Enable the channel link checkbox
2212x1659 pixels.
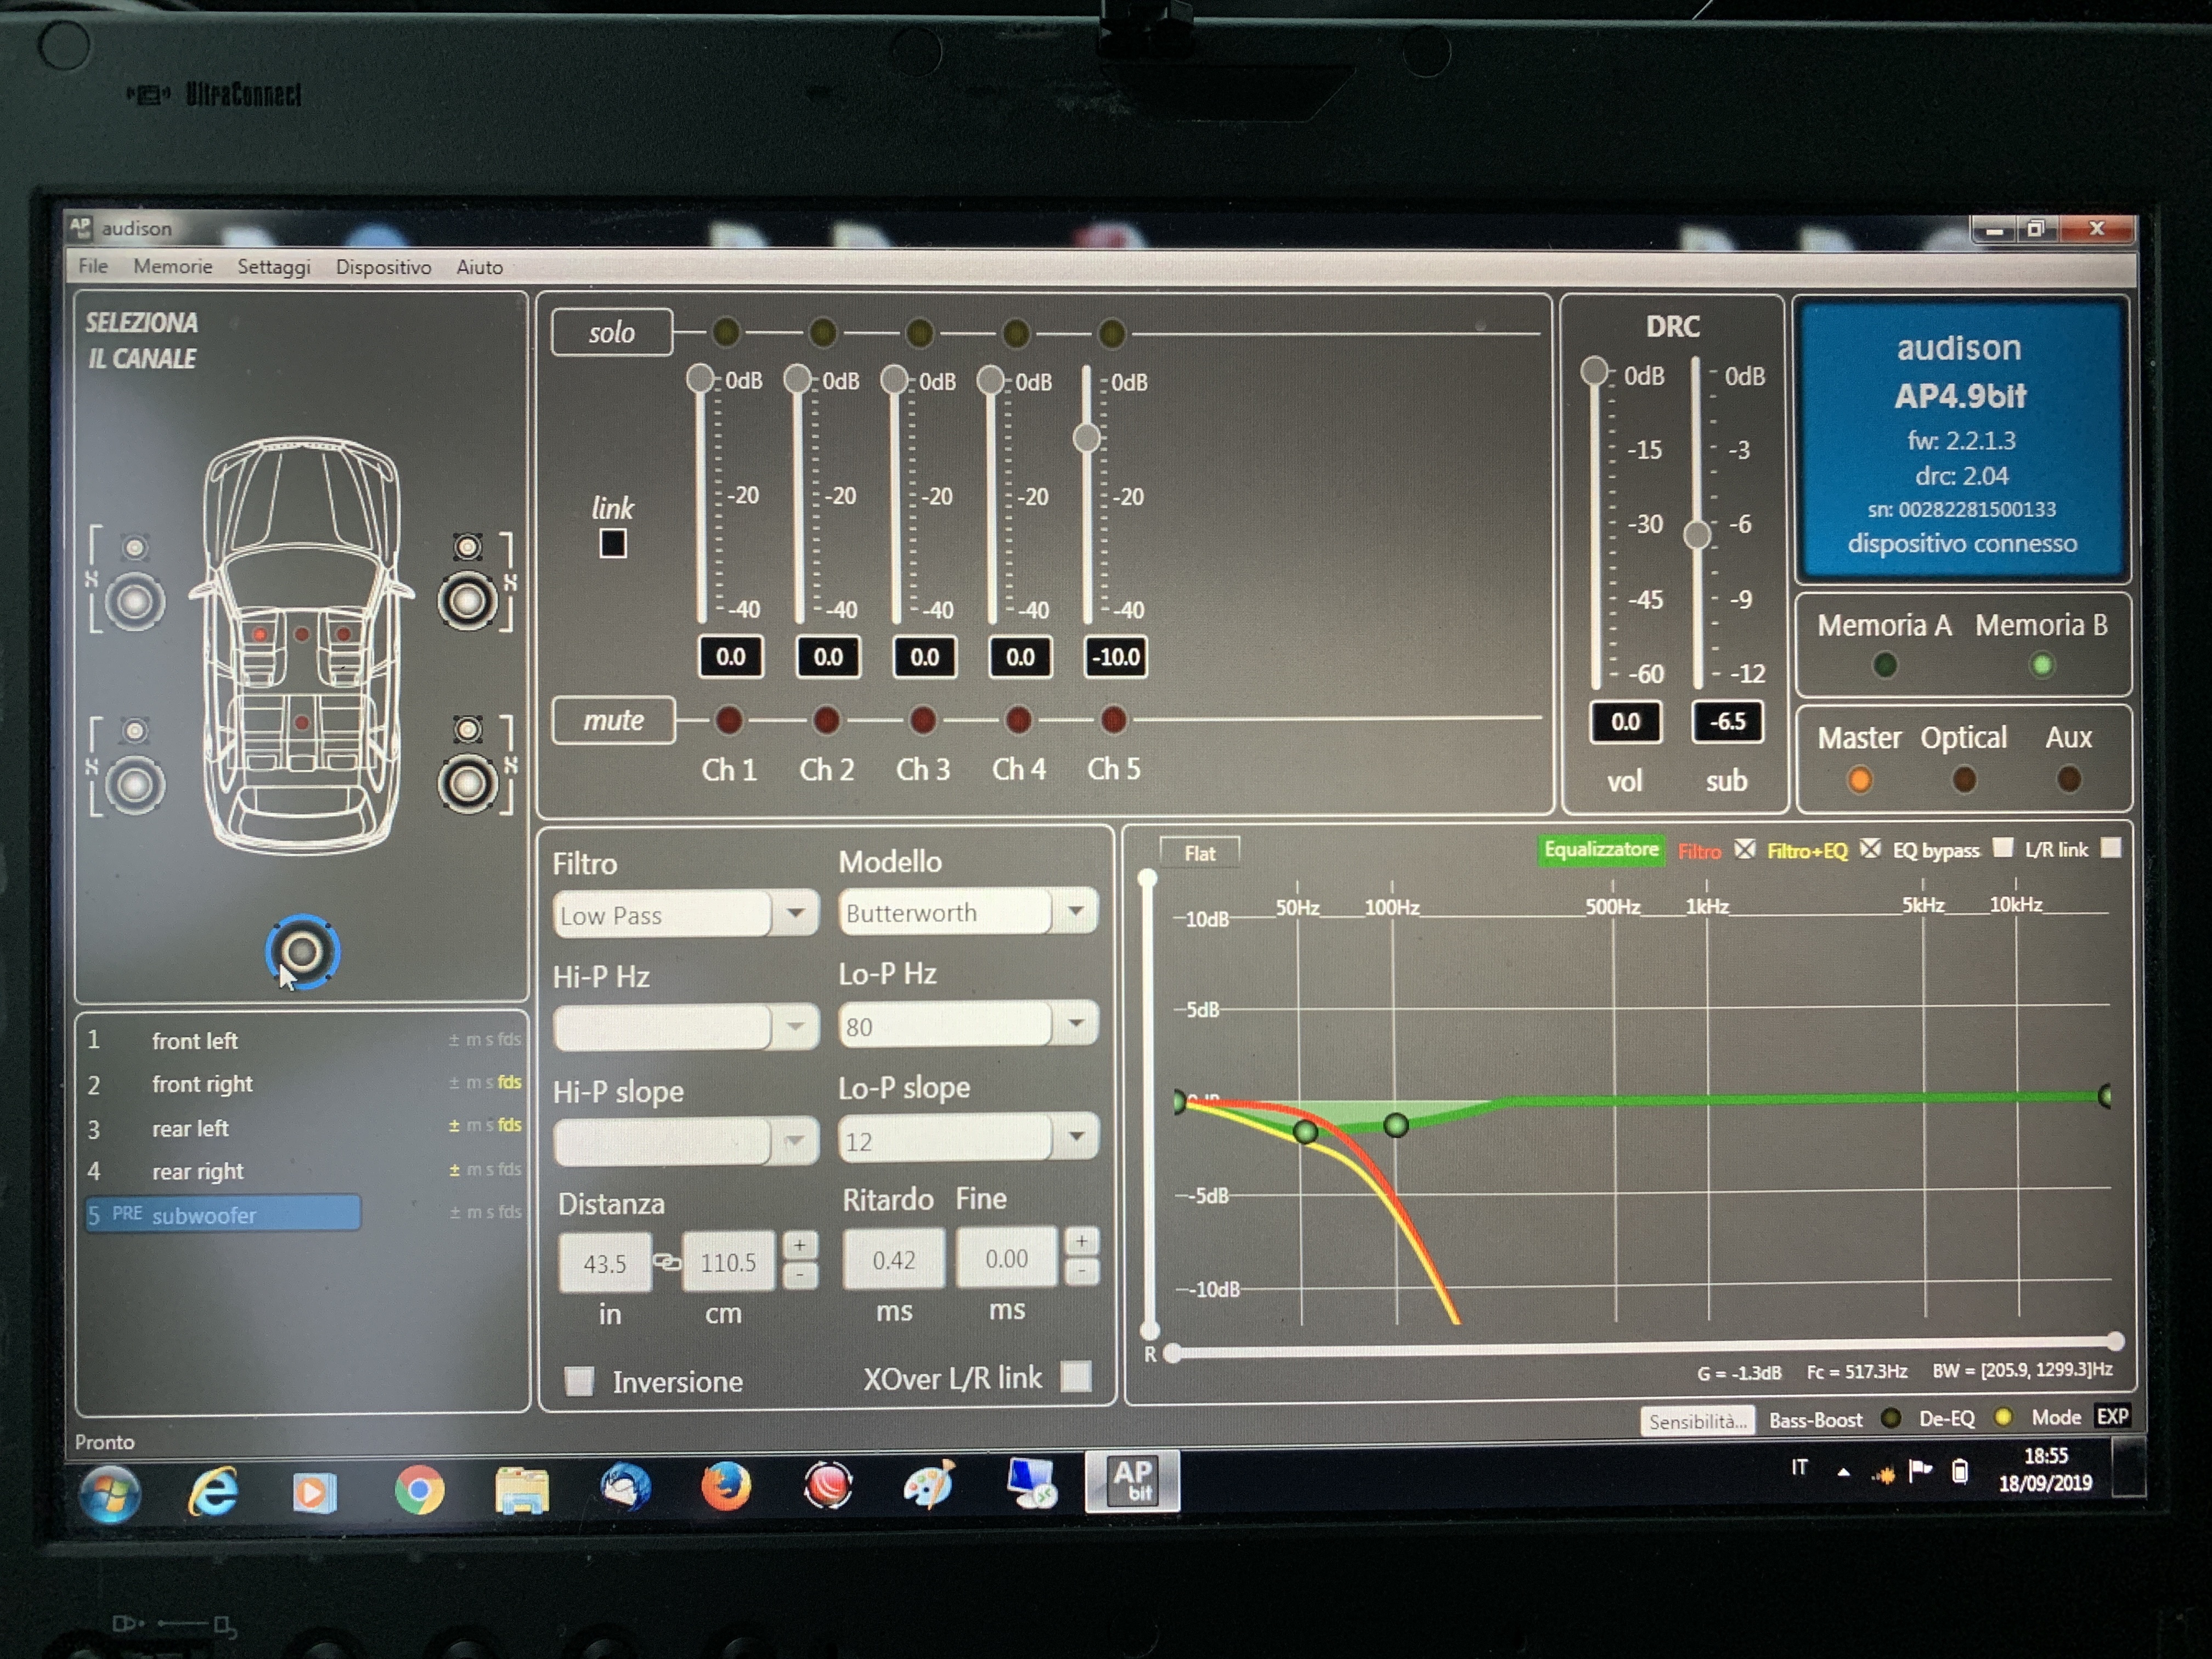[x=613, y=544]
